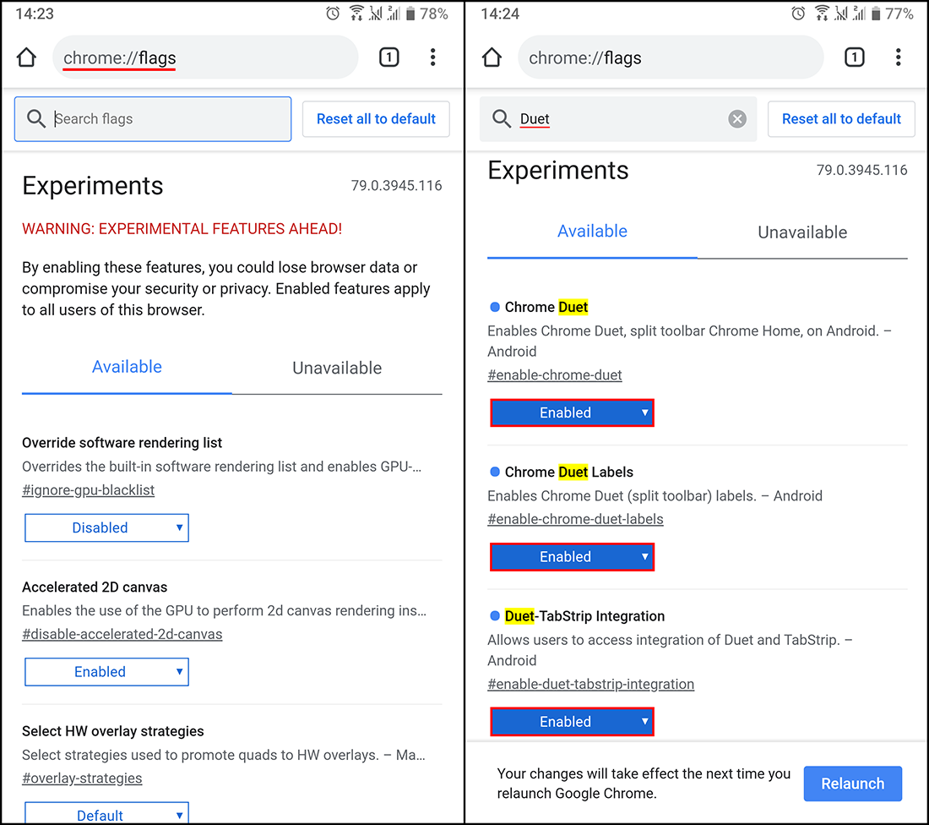Clear the Duet search with the X icon
Screen dimensions: 929x825
click(x=737, y=119)
